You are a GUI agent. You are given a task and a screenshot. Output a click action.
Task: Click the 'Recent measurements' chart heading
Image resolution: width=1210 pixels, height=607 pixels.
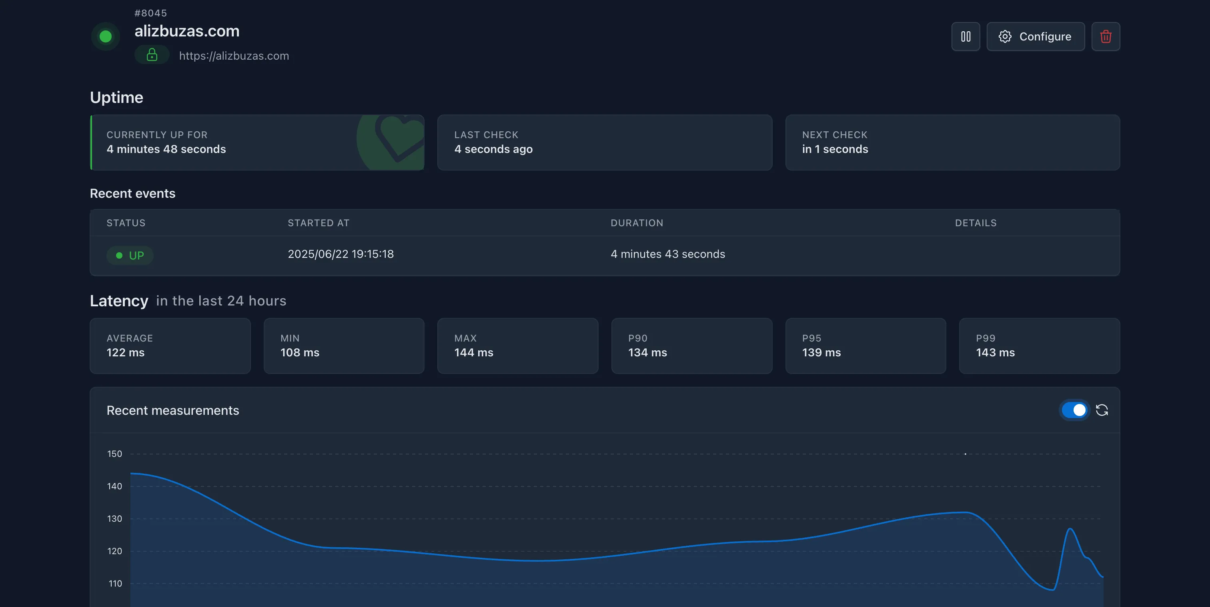click(x=173, y=410)
